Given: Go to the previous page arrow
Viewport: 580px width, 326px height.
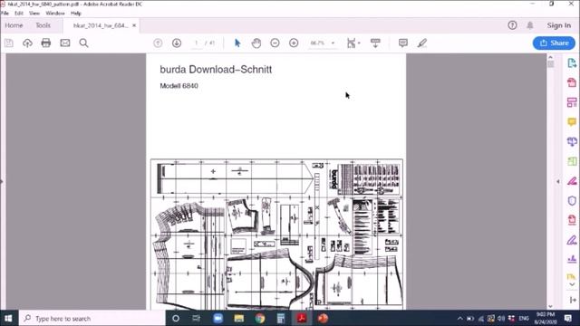Looking at the screenshot, I should click(x=158, y=43).
